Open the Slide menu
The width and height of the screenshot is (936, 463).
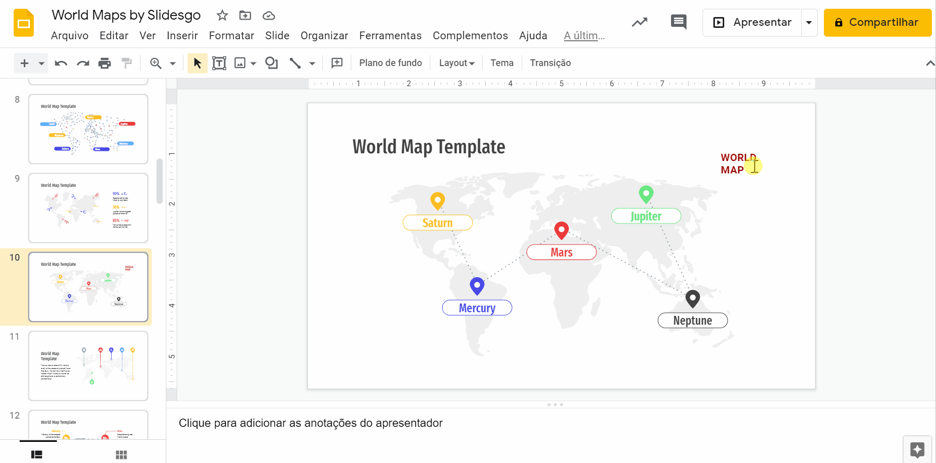(x=277, y=36)
